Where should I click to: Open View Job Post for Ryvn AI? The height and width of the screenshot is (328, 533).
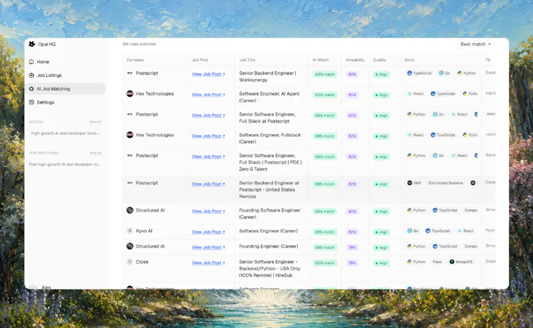point(208,232)
